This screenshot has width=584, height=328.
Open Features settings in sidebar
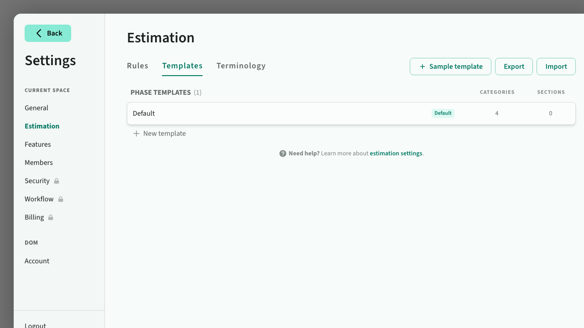38,144
